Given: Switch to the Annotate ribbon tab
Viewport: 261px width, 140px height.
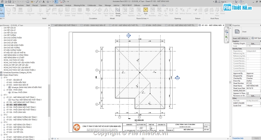Looking at the screenshot, I should pyautogui.click(x=59, y=5).
